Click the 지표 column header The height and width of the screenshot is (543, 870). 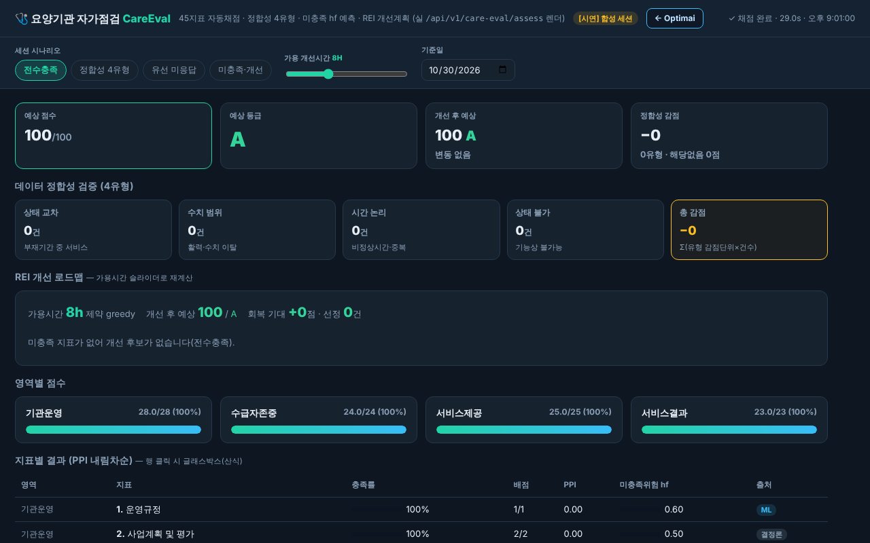(124, 485)
